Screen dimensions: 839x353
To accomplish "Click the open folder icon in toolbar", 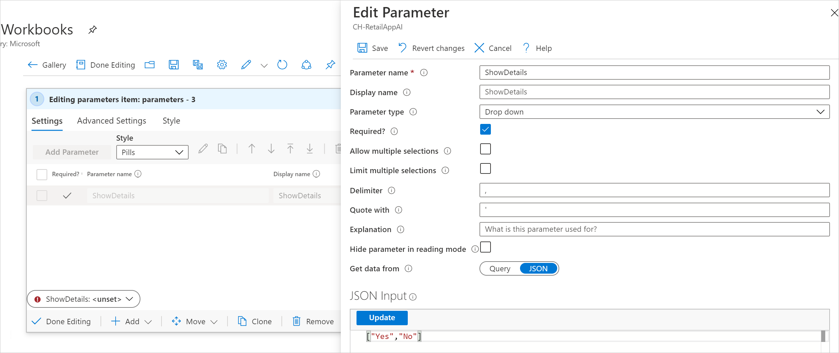I will (149, 65).
